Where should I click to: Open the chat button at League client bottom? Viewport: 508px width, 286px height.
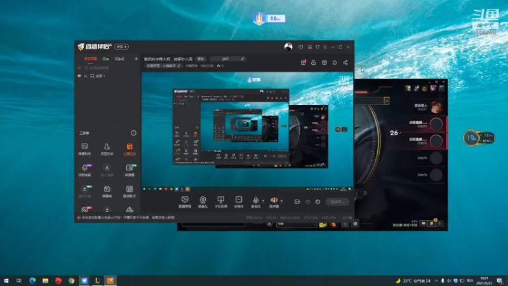[423, 224]
